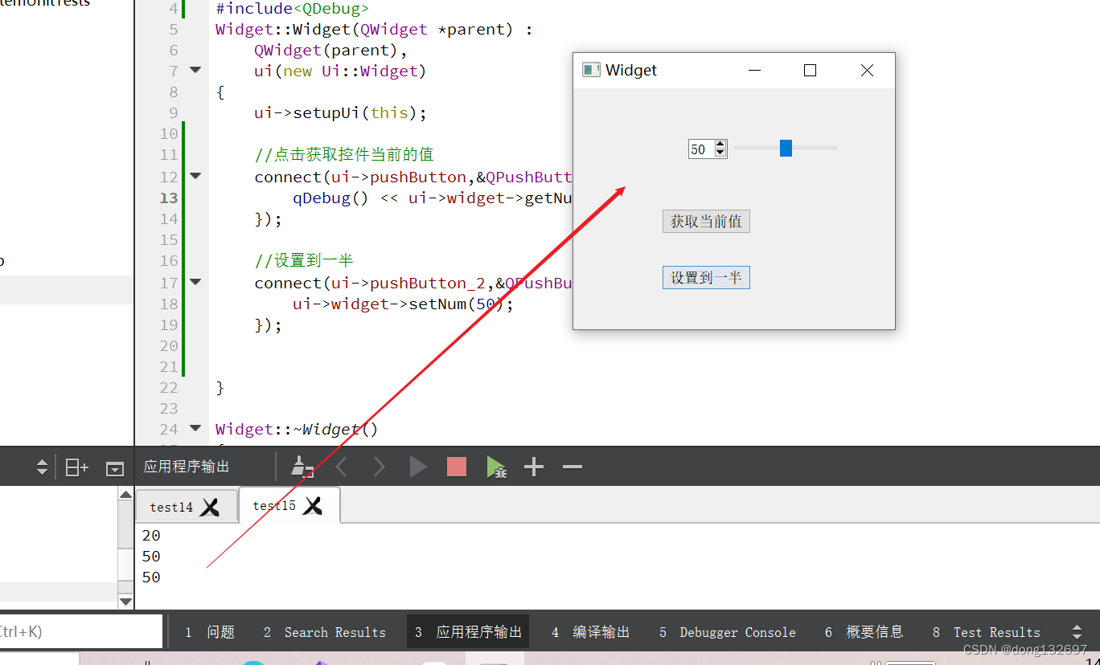
Task: Click the Widget window app icon
Action: [591, 71]
